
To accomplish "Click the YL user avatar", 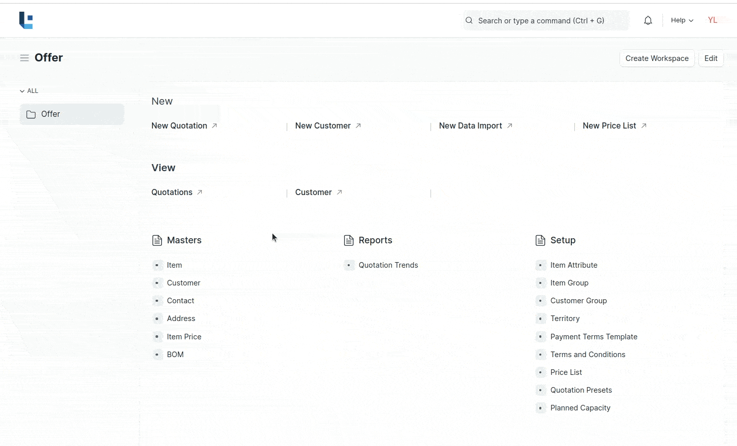I will point(712,20).
